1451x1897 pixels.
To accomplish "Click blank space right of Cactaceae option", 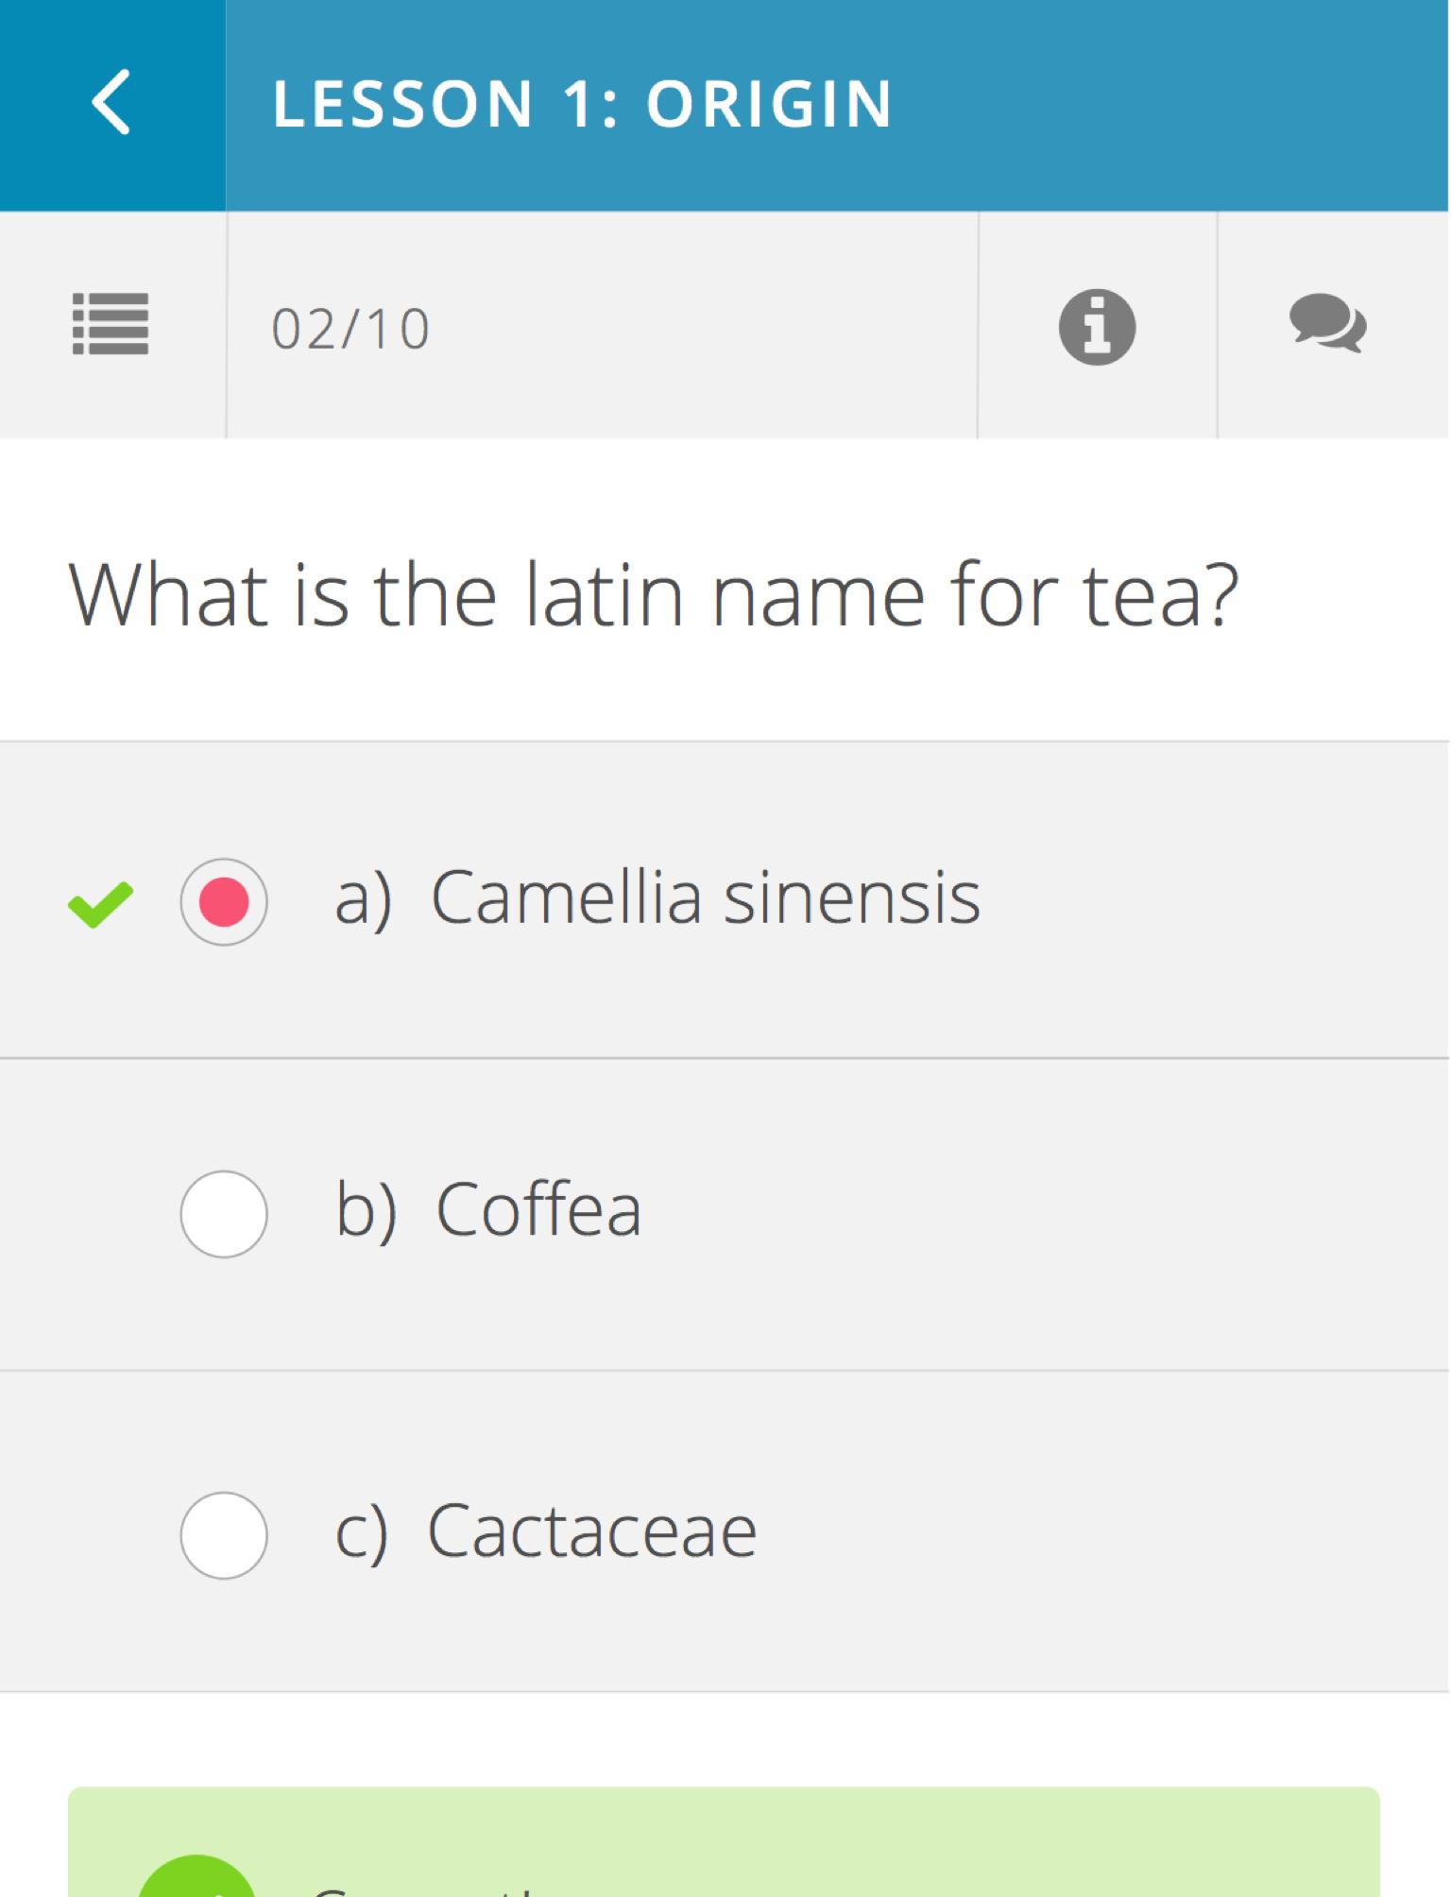I will 1086,1532.
